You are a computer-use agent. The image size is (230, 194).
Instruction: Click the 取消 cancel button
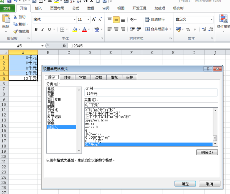(209, 184)
